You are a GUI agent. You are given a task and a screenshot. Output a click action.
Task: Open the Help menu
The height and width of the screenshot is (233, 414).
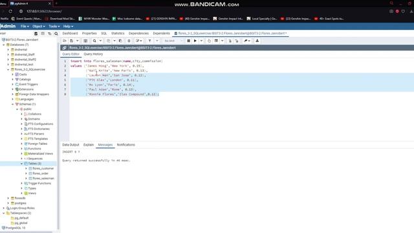click(68, 27)
